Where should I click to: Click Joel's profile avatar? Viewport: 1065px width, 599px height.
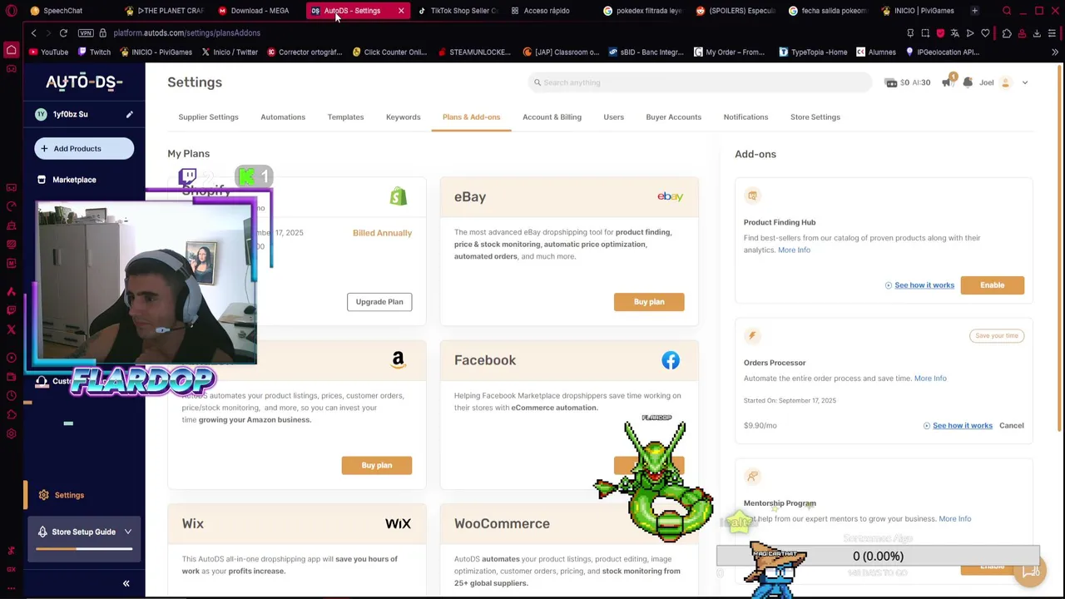click(x=1005, y=82)
